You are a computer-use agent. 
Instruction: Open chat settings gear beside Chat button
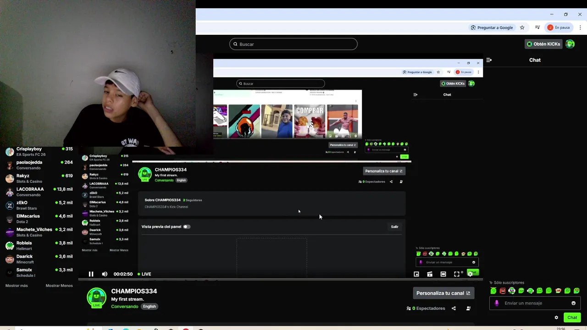pos(556,318)
